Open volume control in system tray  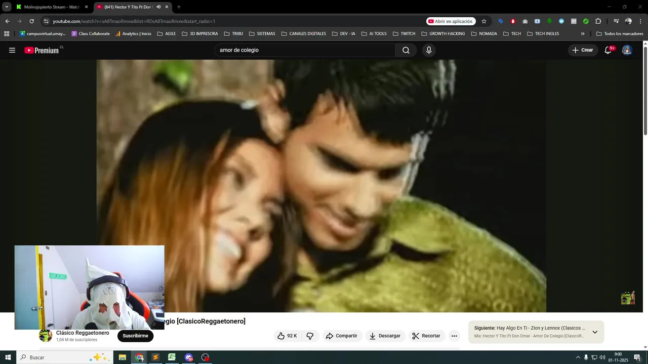click(602, 357)
